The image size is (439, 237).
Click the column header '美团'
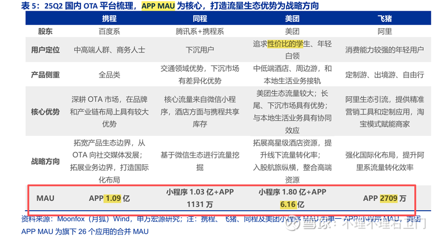click(292, 18)
